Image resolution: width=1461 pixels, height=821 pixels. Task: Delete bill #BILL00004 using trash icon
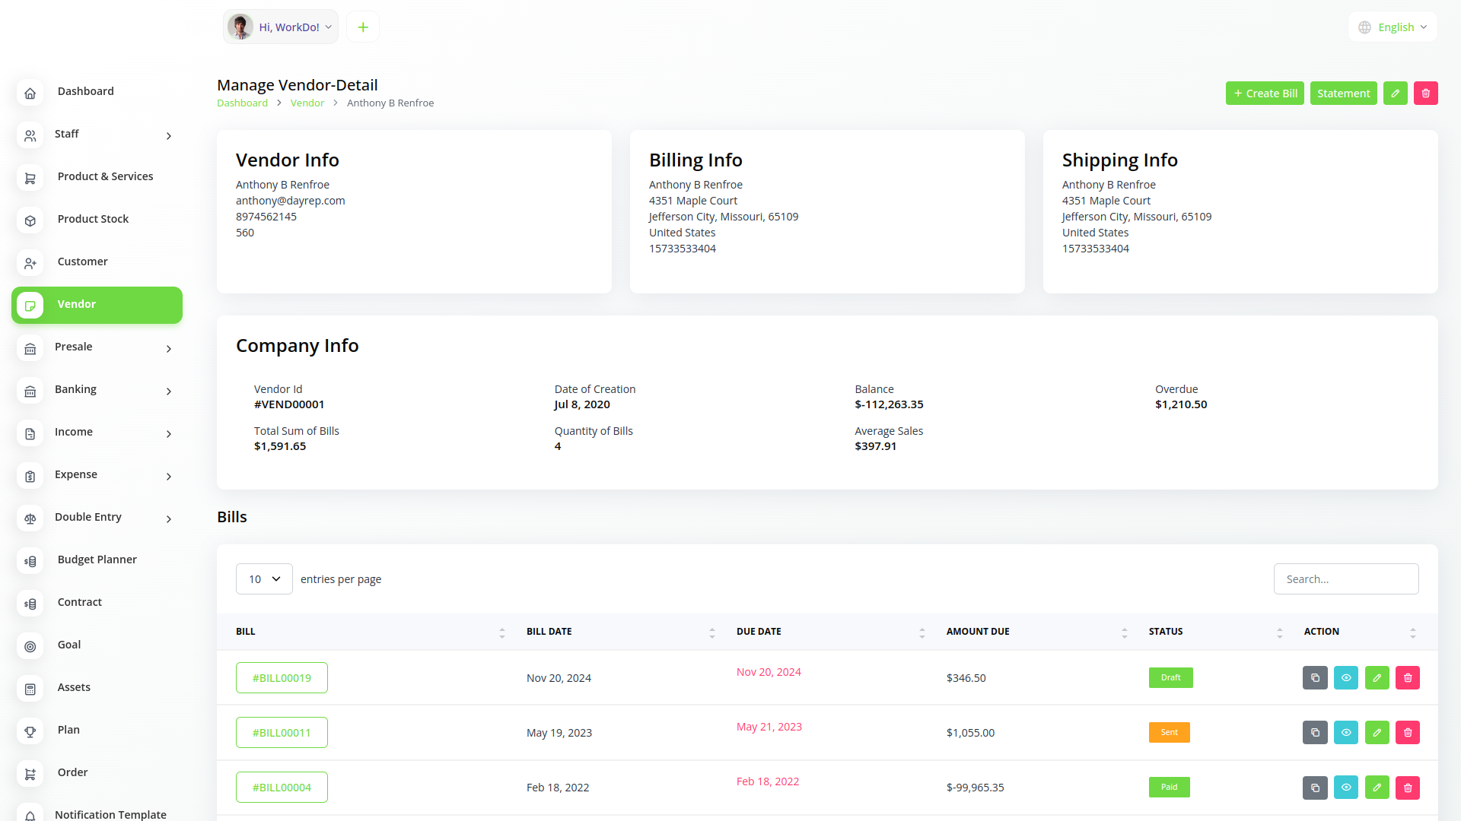tap(1407, 788)
